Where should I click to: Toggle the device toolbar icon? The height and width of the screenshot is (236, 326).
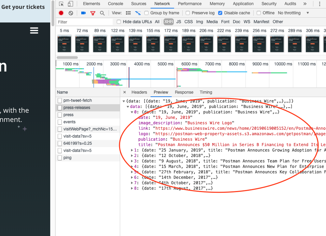click(x=70, y=4)
